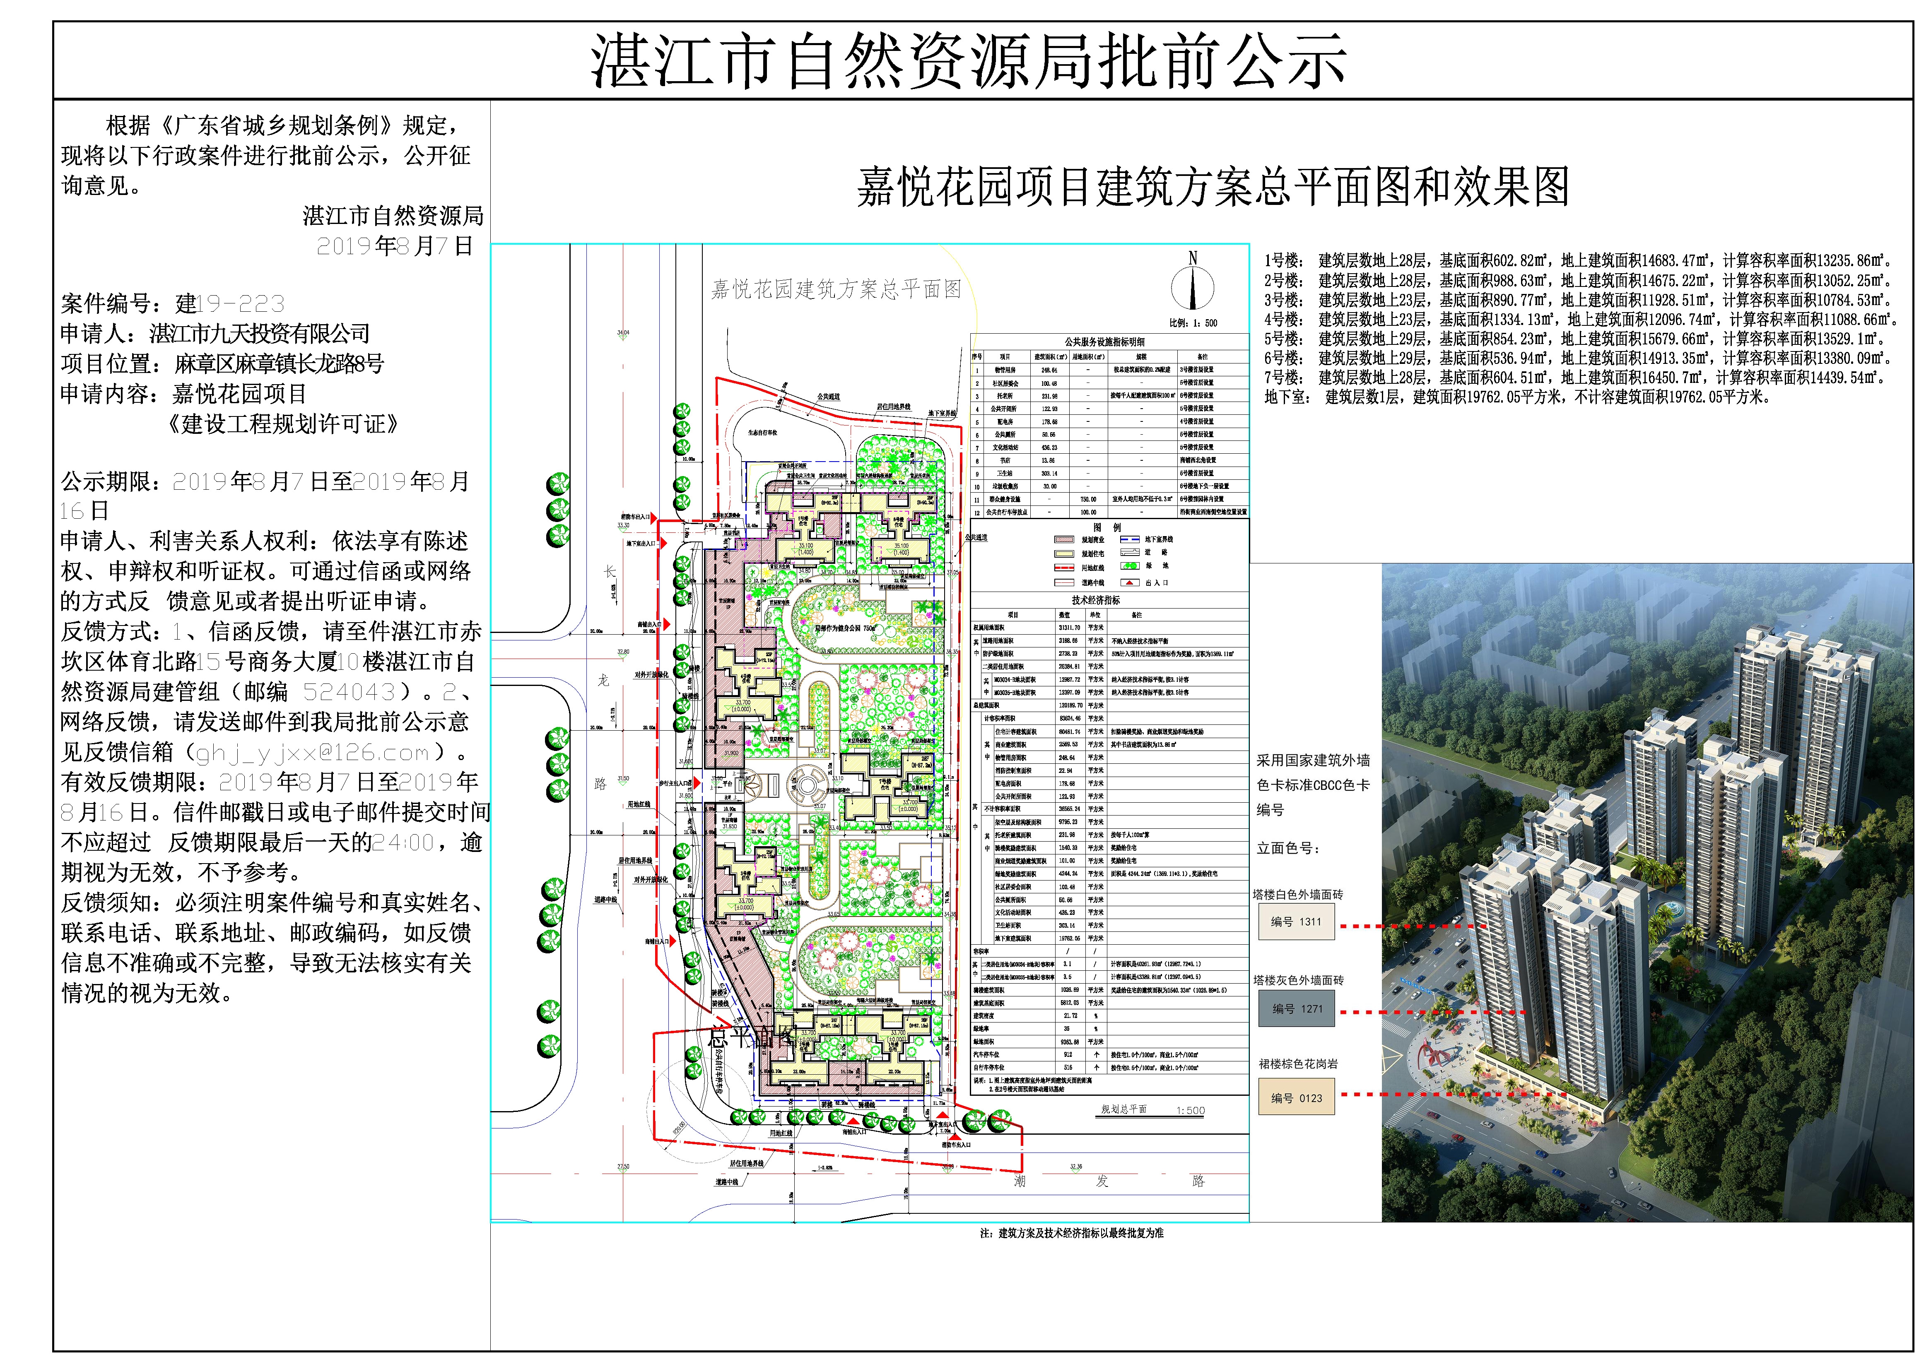The height and width of the screenshot is (1357, 1919).
Task: Click the 地下室界线 blue dashed legend symbol
Action: click(x=1130, y=540)
